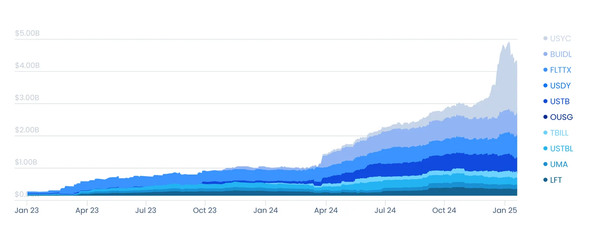Image resolution: width=602 pixels, height=244 pixels.
Task: Click the $4.00B y-axis label
Action: [x=27, y=65]
